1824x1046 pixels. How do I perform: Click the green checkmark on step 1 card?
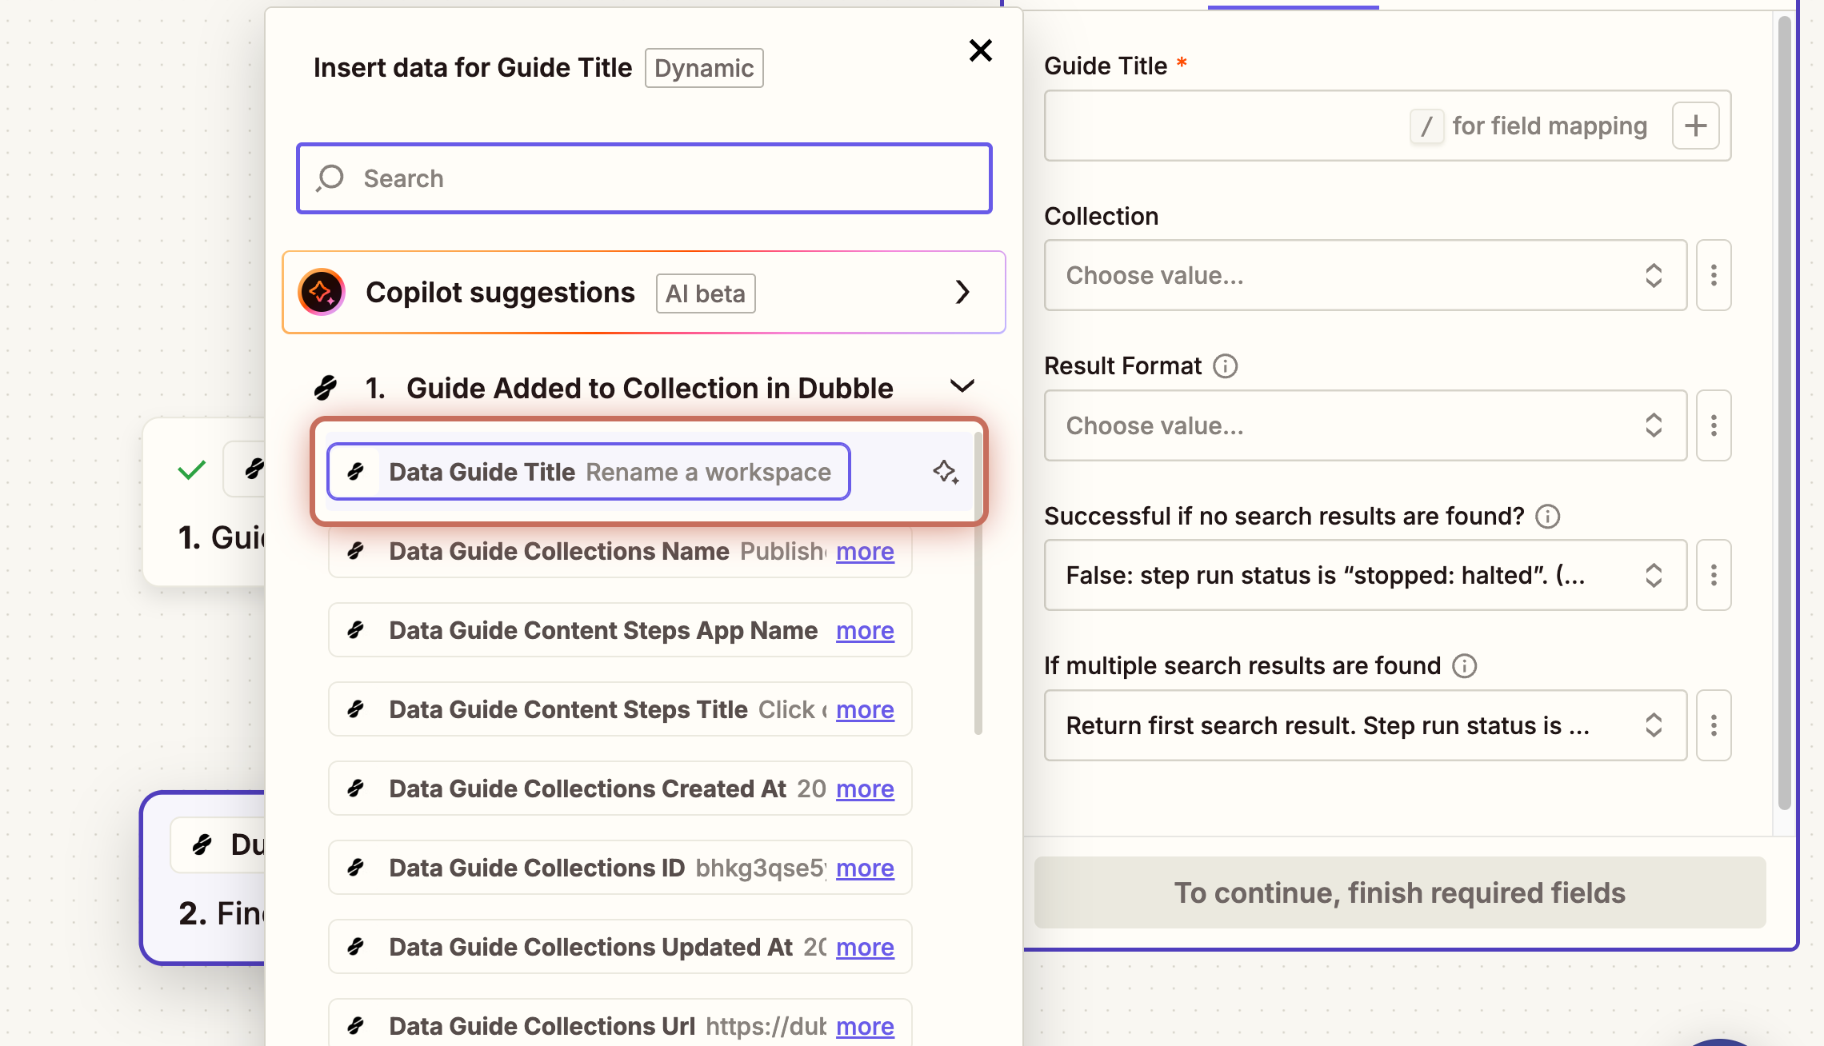pyautogui.click(x=192, y=469)
